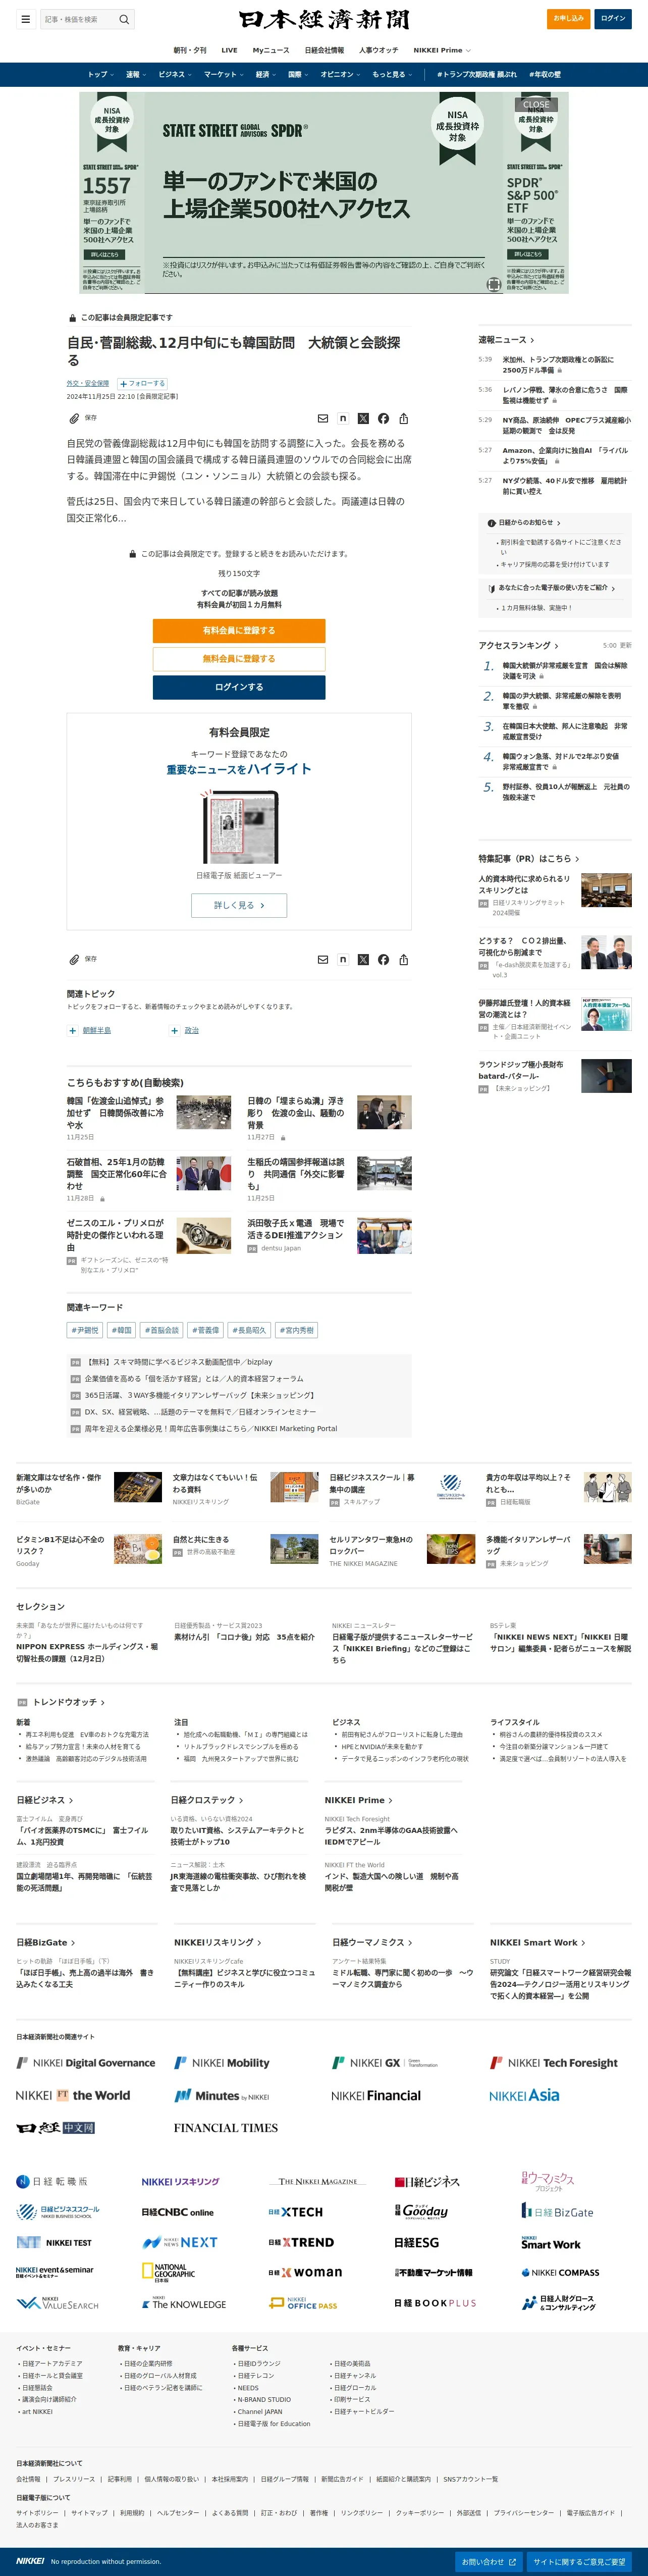Click the top 保存 paperclip icon
Image resolution: width=648 pixels, height=2576 pixels.
(74, 418)
